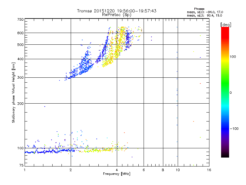Select the 'mean, sd,X: 90.4, 19.0' text

(x=204, y=15)
